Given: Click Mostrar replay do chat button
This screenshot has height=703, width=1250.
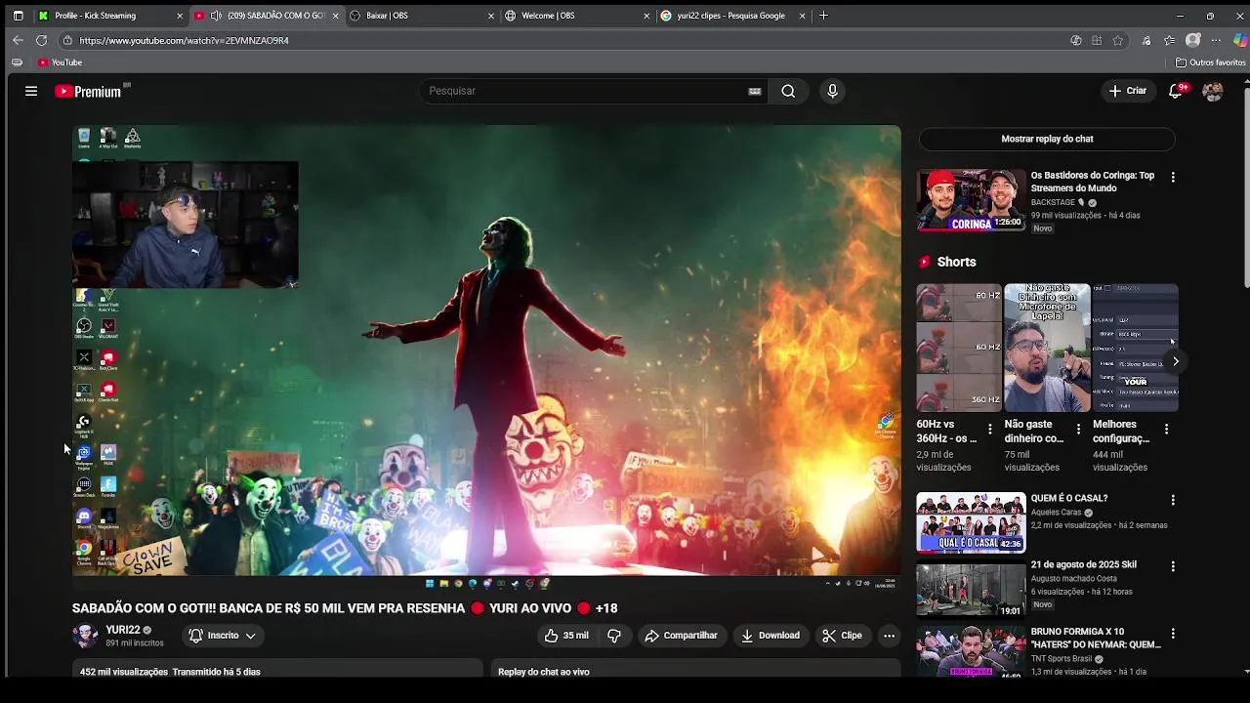Looking at the screenshot, I should [x=1047, y=139].
